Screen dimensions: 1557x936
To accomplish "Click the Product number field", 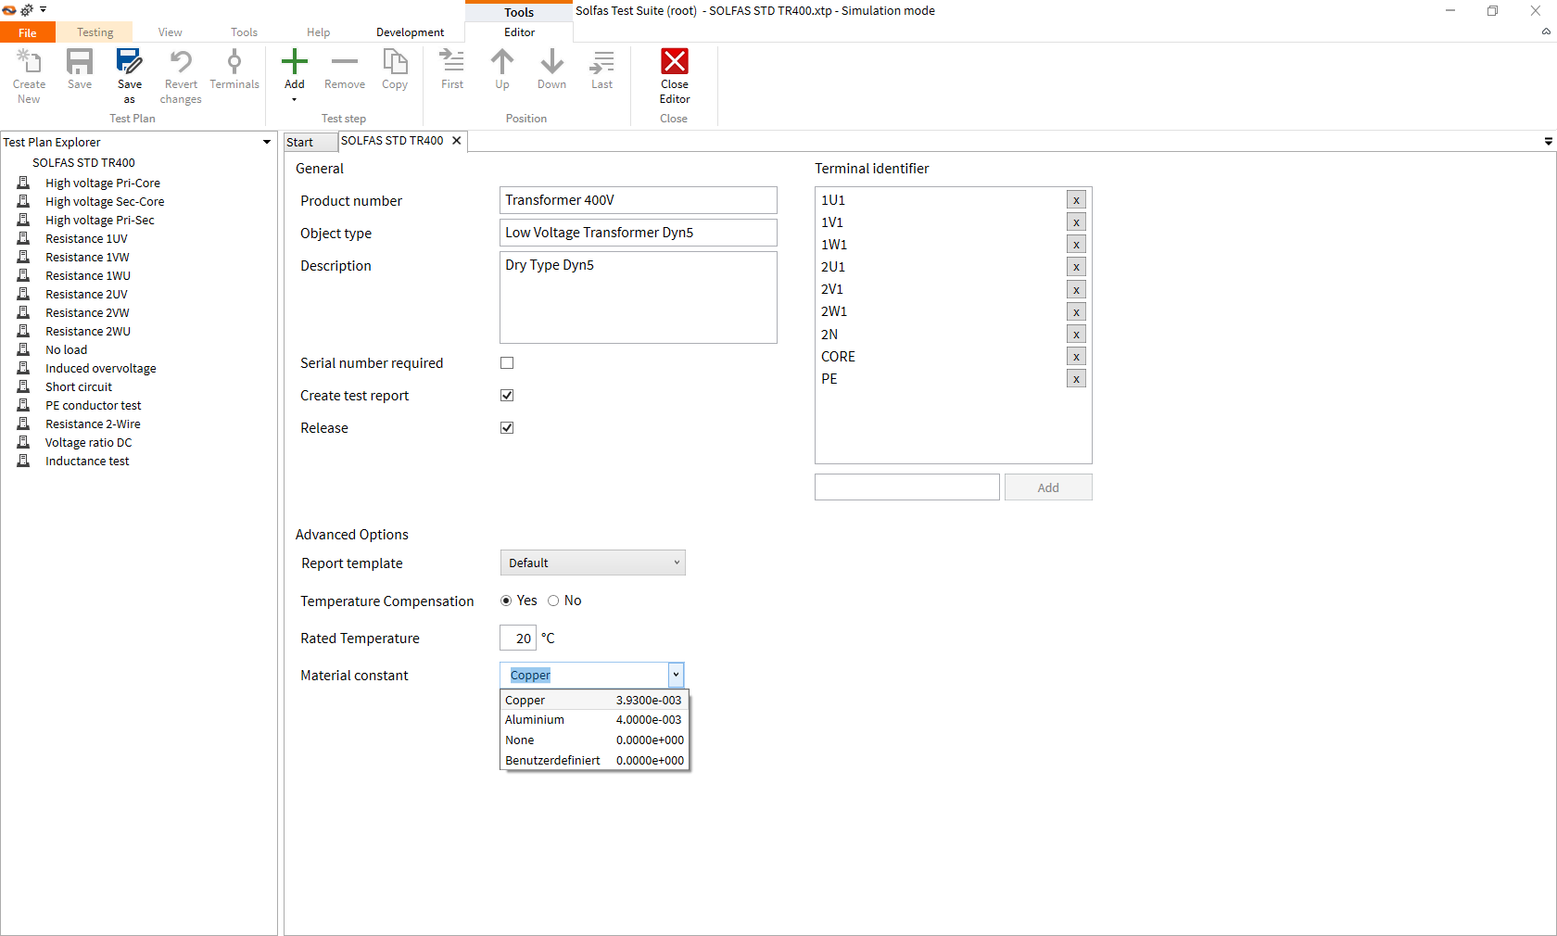I will pos(638,200).
